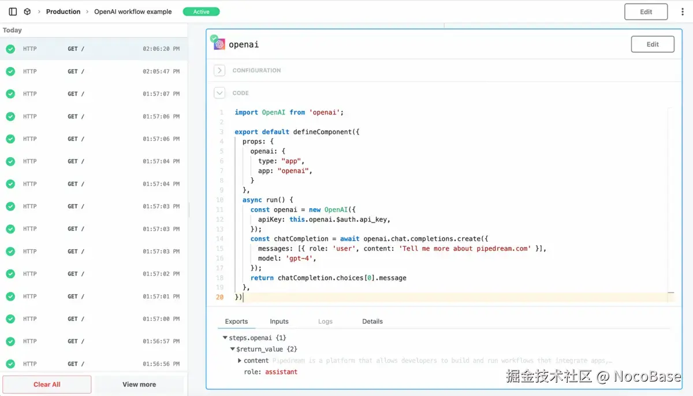Click the Edit button in openai step
This screenshot has width=693, height=396.
coord(653,45)
